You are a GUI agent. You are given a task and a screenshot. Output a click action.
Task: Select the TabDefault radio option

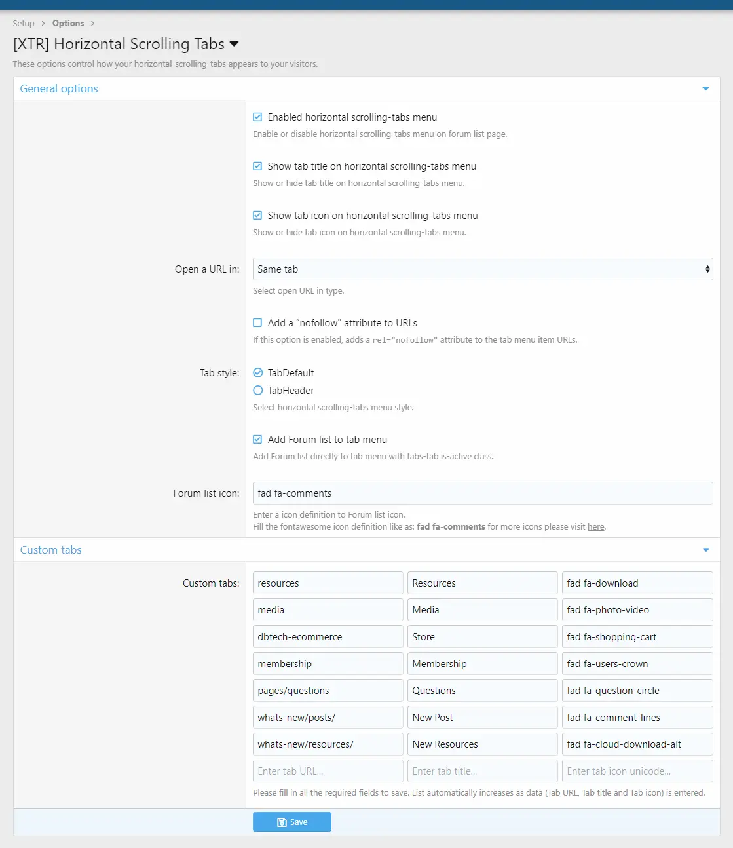click(257, 373)
